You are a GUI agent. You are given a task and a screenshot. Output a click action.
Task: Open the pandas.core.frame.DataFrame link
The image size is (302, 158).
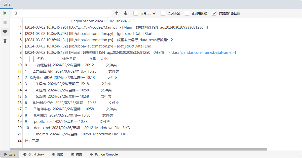pyautogui.click(x=206, y=52)
